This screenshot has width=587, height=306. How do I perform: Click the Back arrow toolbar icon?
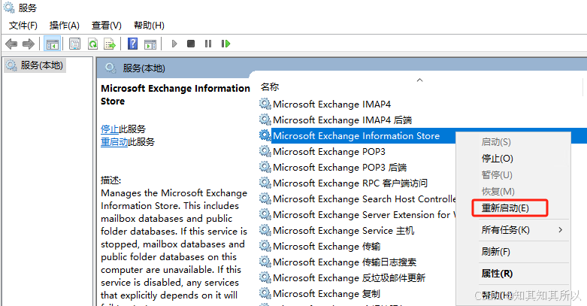11,44
